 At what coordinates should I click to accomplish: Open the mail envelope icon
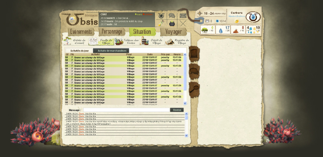click(x=183, y=16)
